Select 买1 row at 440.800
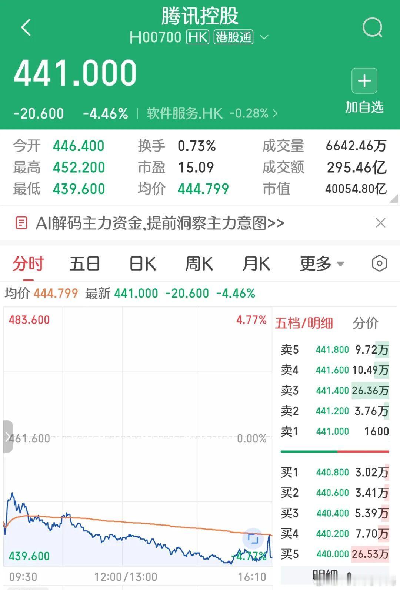Image resolution: width=400 pixels, height=590 pixels. [x=335, y=472]
